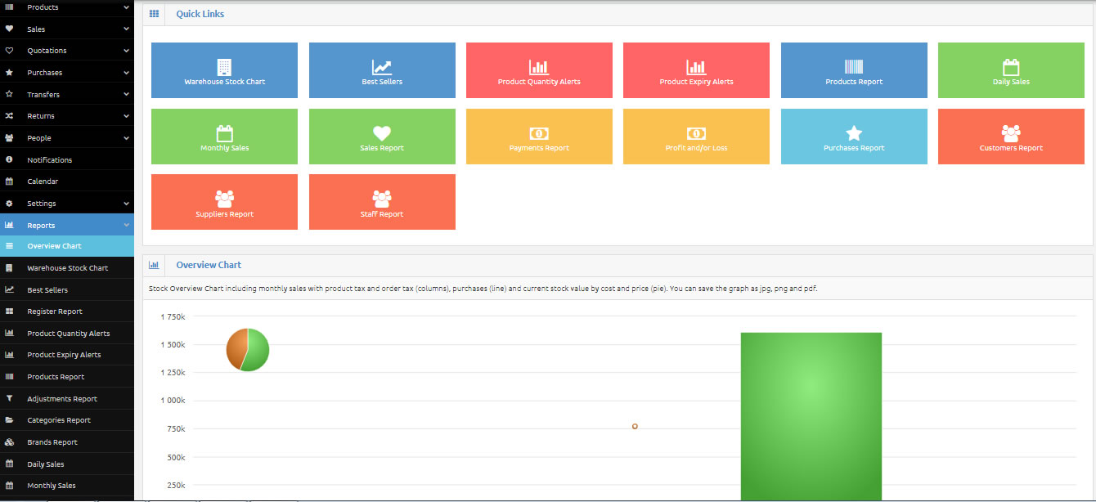1096x502 pixels.
Task: Expand the Settings sidebar menu
Action: coord(67,204)
